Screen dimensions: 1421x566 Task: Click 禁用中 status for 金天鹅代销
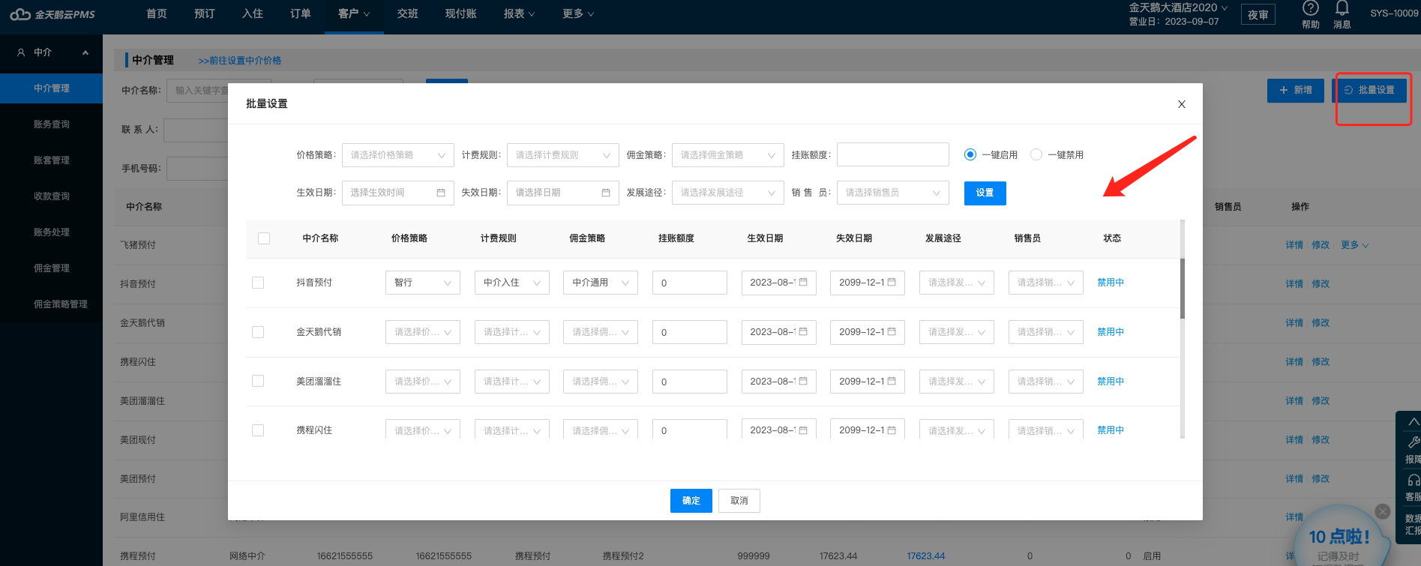[x=1111, y=332]
